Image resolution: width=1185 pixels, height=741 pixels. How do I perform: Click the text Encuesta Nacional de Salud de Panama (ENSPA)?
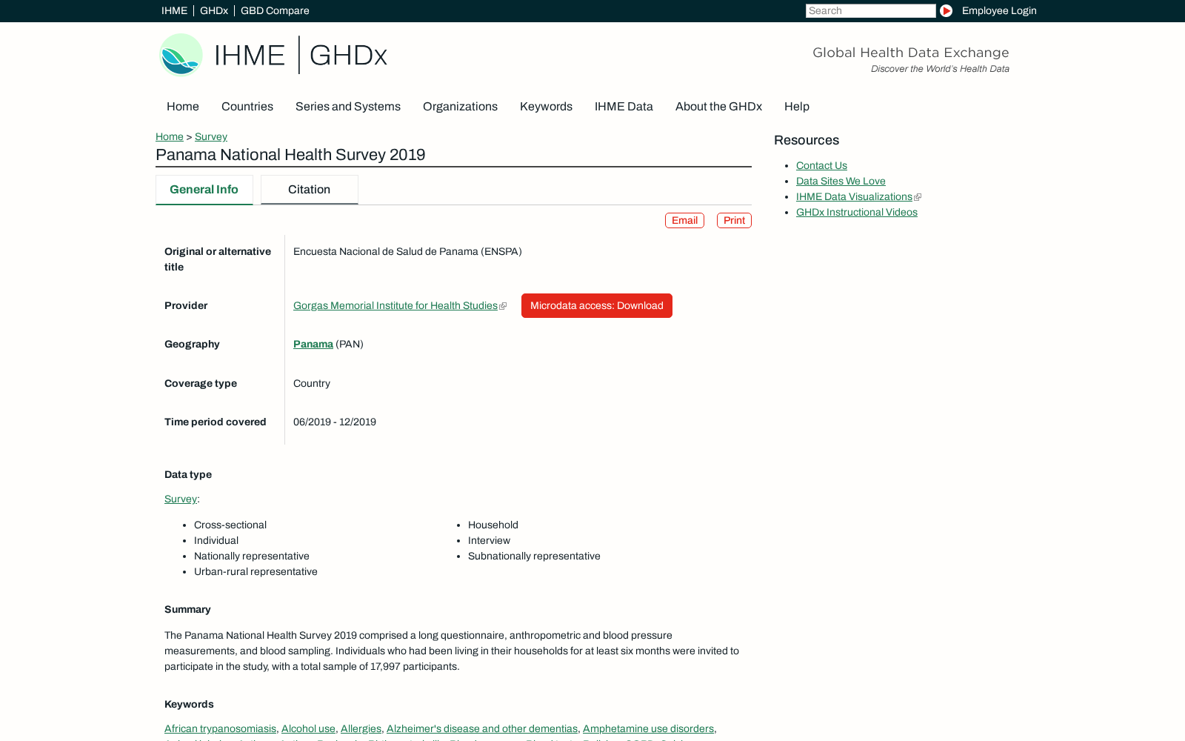coord(407,252)
